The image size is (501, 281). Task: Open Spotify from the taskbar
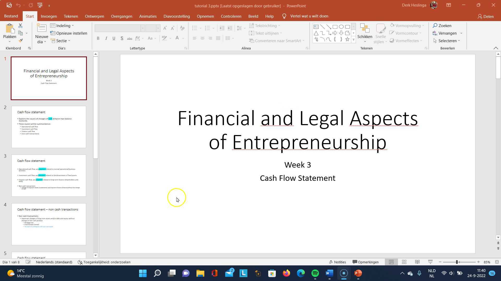[x=315, y=273]
